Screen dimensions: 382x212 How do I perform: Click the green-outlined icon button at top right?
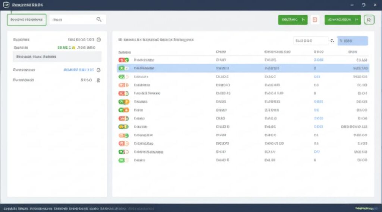coord(369,20)
